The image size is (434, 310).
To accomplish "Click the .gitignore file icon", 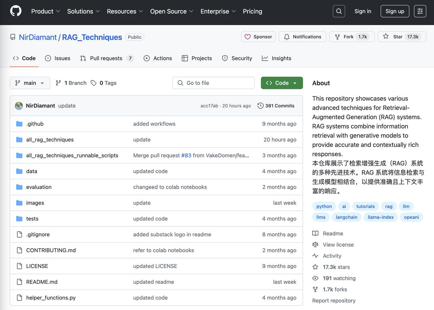I will pyautogui.click(x=19, y=234).
